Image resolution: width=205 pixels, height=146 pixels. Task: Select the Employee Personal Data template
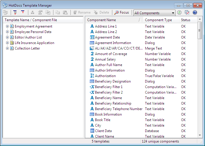coord(33,32)
